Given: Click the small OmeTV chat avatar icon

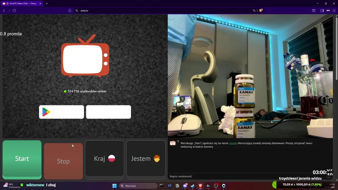Looking at the screenshot, I should pyautogui.click(x=173, y=143).
